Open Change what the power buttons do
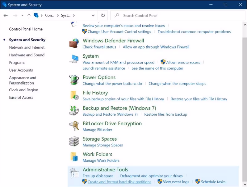Image resolution: width=247 pixels, height=187 pixels. pos(112,84)
